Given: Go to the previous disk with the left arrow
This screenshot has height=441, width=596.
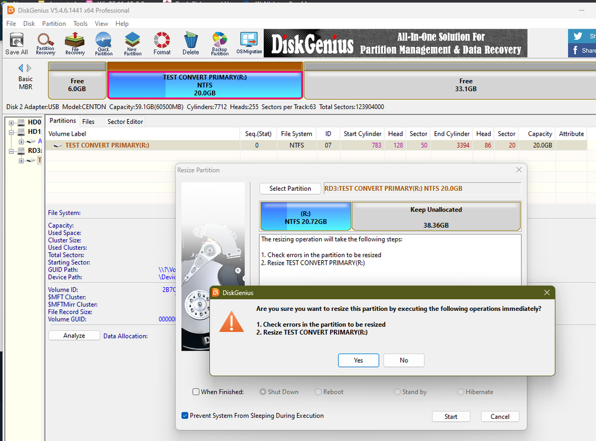Looking at the screenshot, I should (21, 68).
